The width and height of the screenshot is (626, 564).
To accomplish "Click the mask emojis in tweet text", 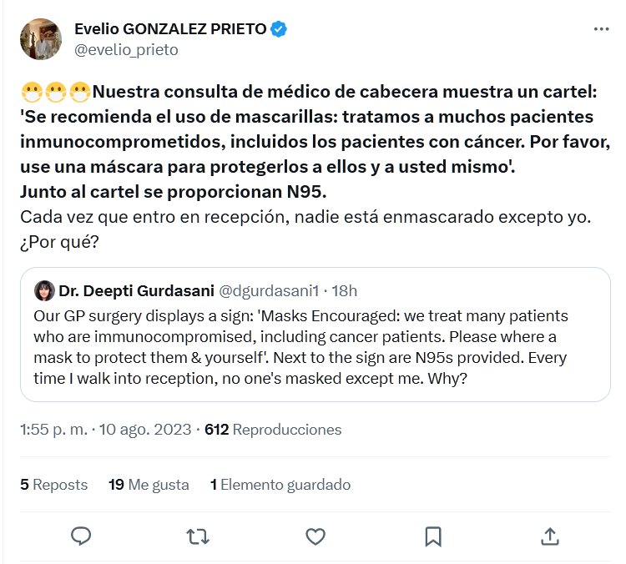I will tap(55, 91).
